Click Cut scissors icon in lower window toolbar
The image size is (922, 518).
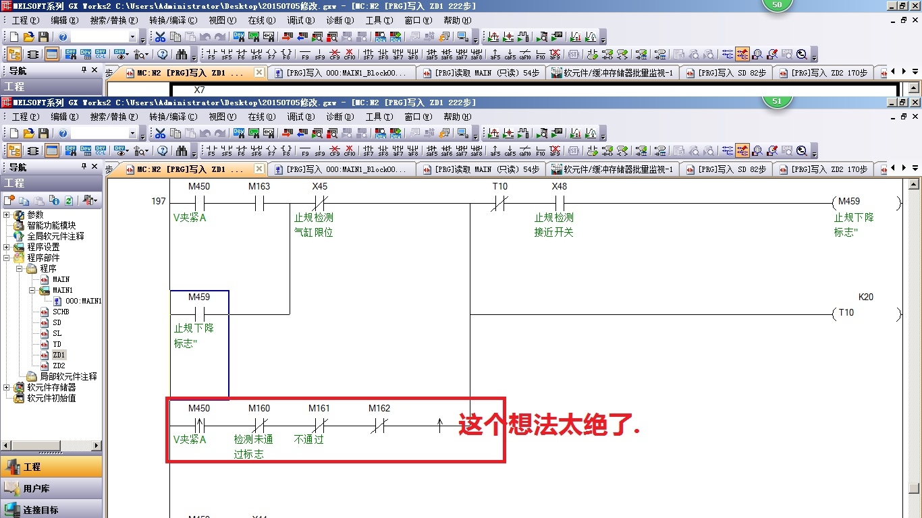coord(160,134)
